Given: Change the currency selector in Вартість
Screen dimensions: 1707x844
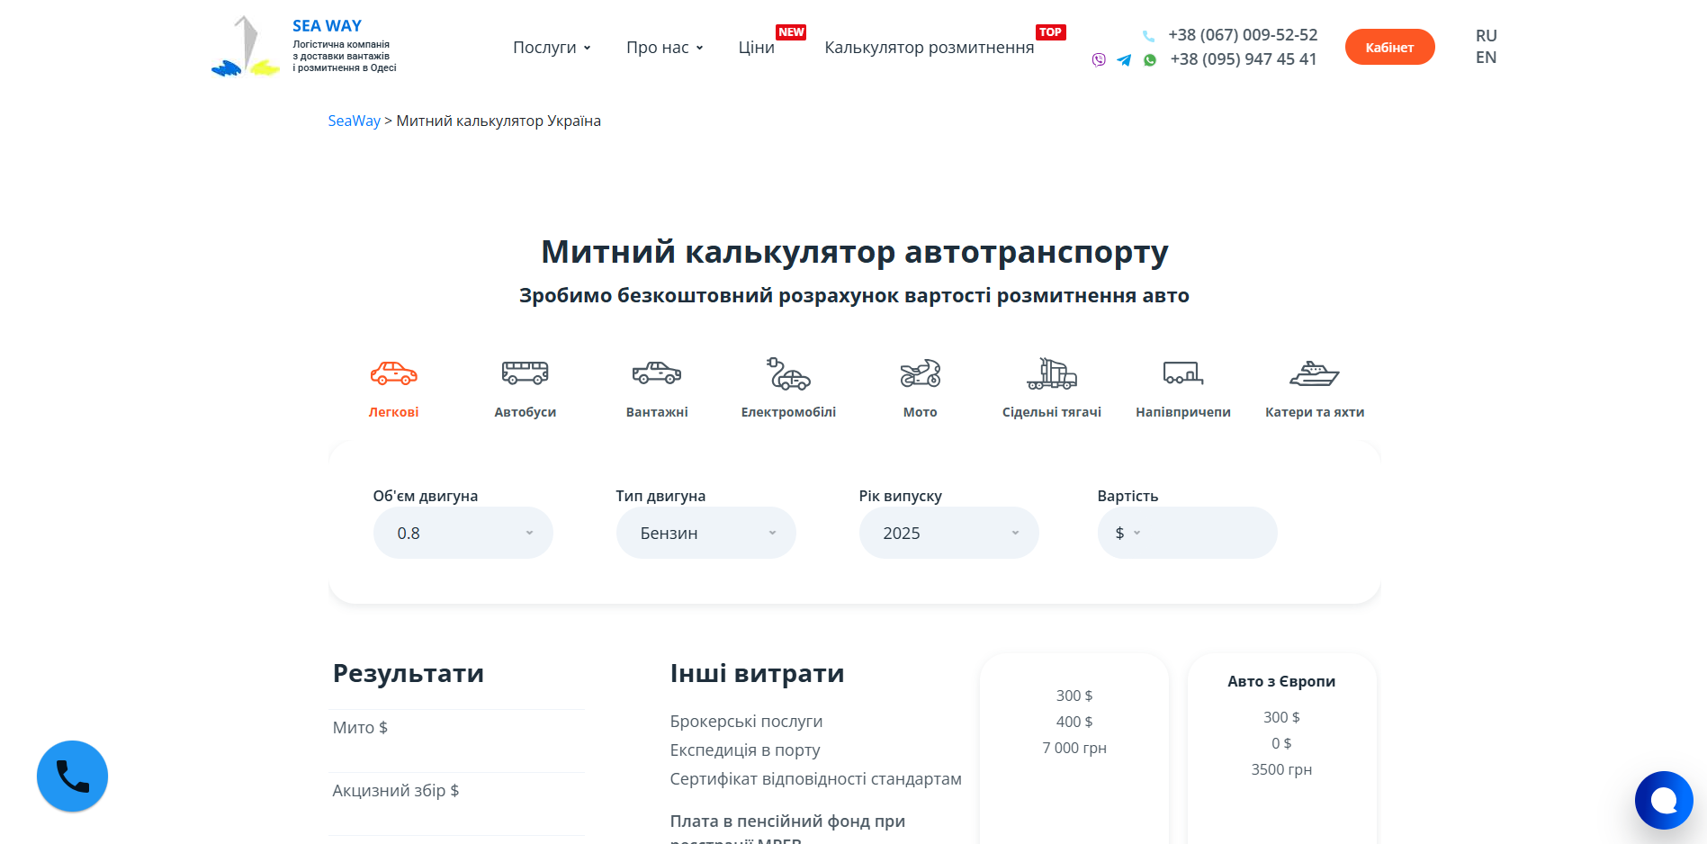Looking at the screenshot, I should [x=1128, y=533].
